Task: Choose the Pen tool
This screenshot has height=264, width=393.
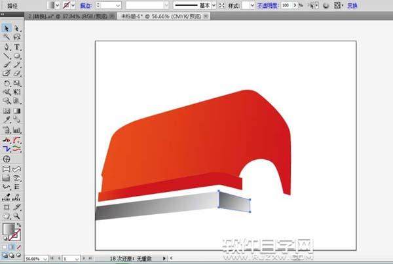Action: coord(7,47)
